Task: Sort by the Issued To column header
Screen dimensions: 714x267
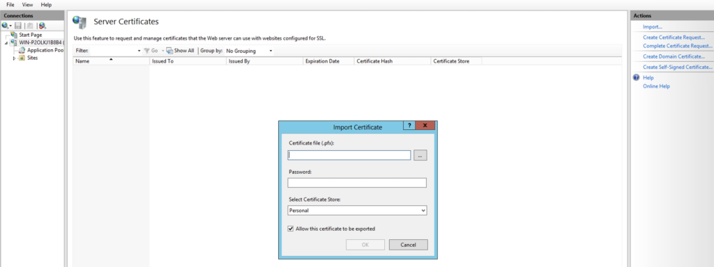Action: click(x=188, y=61)
